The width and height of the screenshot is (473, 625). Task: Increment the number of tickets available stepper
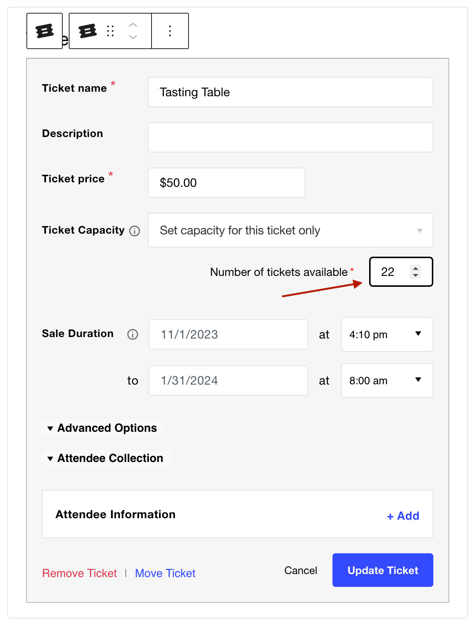point(416,268)
